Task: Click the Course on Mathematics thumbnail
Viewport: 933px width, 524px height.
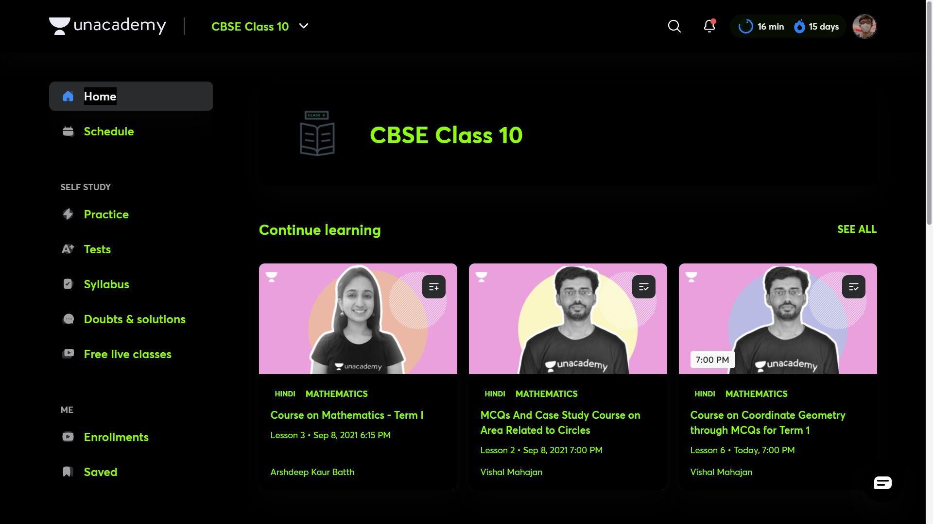Action: pyautogui.click(x=358, y=318)
